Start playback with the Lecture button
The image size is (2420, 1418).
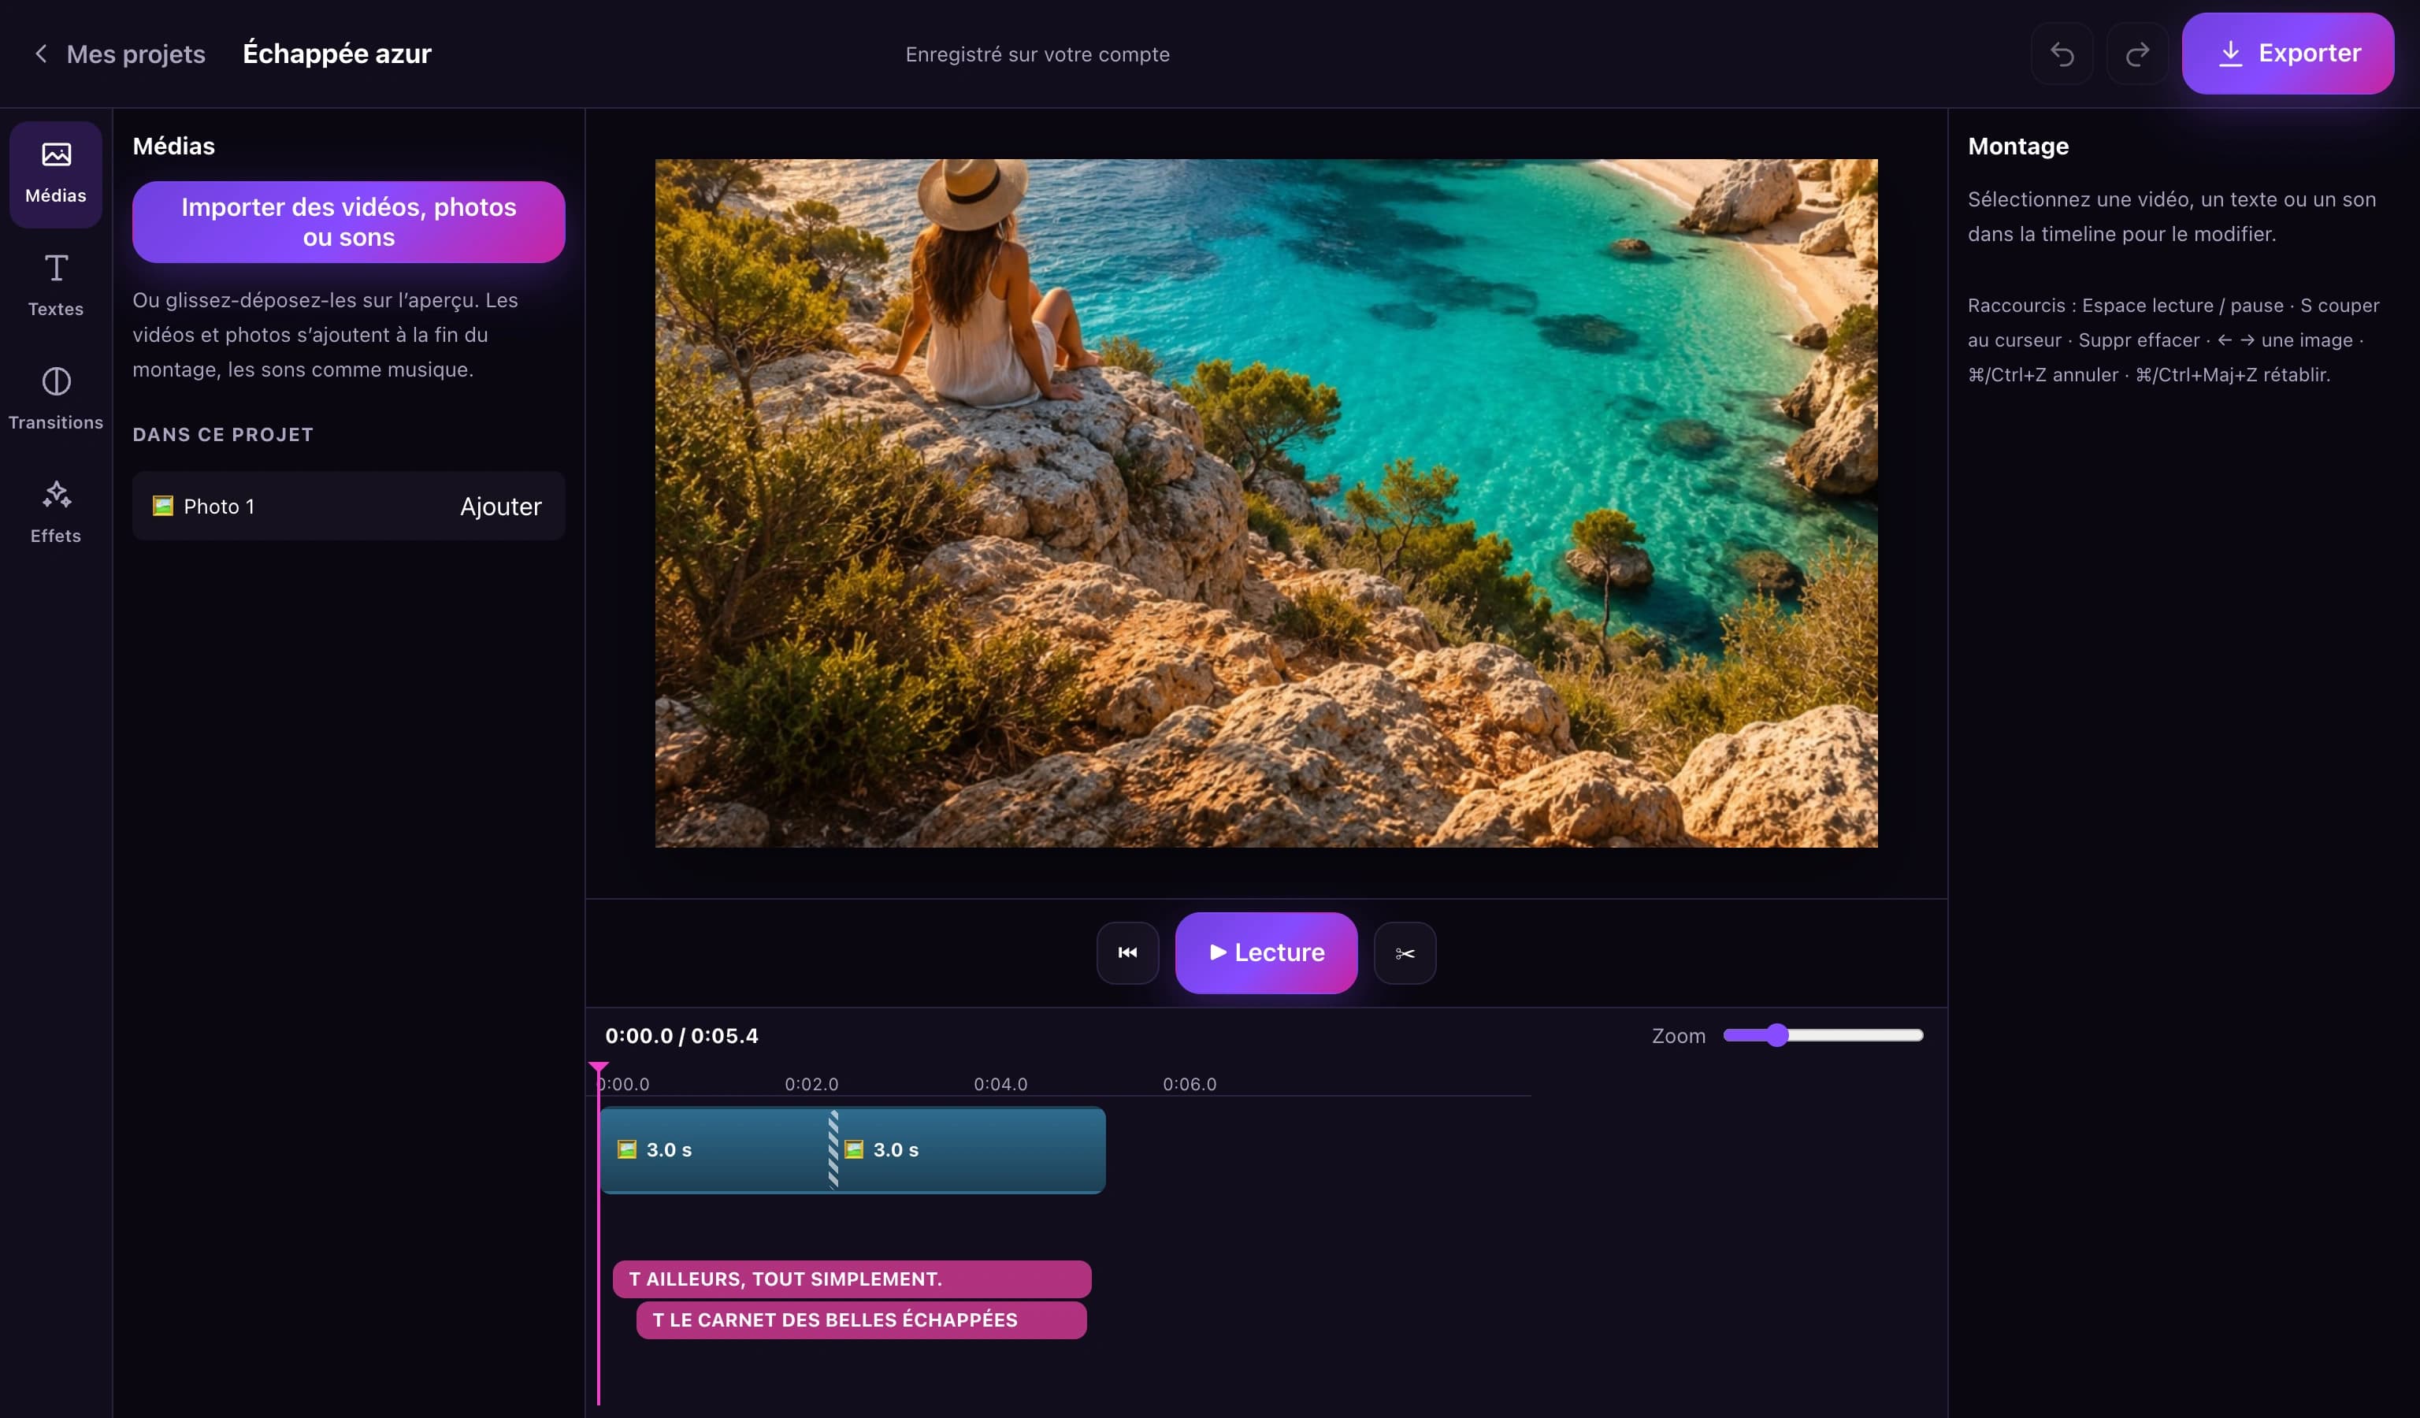point(1266,952)
